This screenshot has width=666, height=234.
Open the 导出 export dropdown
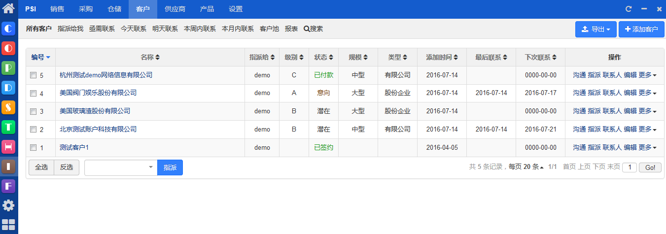click(x=596, y=30)
